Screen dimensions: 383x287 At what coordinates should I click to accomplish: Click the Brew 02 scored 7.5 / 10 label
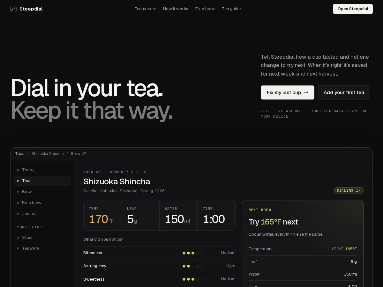pyautogui.click(x=115, y=172)
